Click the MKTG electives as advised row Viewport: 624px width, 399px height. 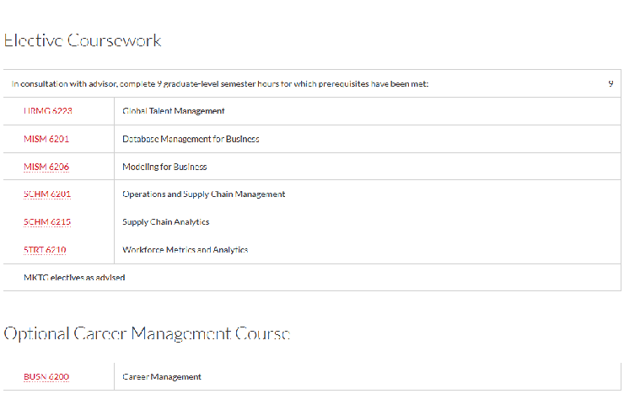69,277
